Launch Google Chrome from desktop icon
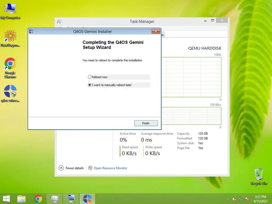 point(10,68)
